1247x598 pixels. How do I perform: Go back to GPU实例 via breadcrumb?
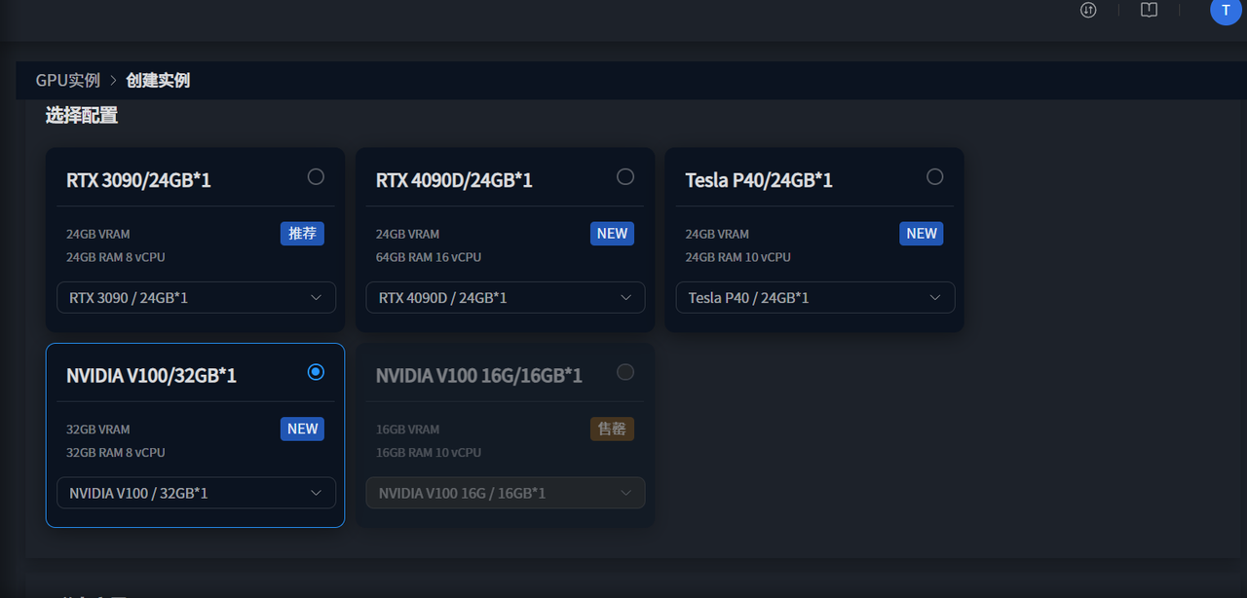pos(68,81)
